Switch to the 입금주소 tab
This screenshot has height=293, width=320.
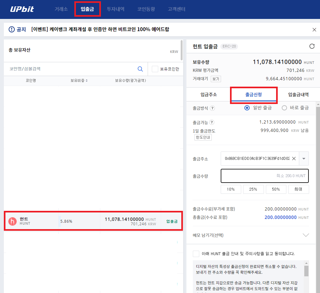[x=209, y=94]
